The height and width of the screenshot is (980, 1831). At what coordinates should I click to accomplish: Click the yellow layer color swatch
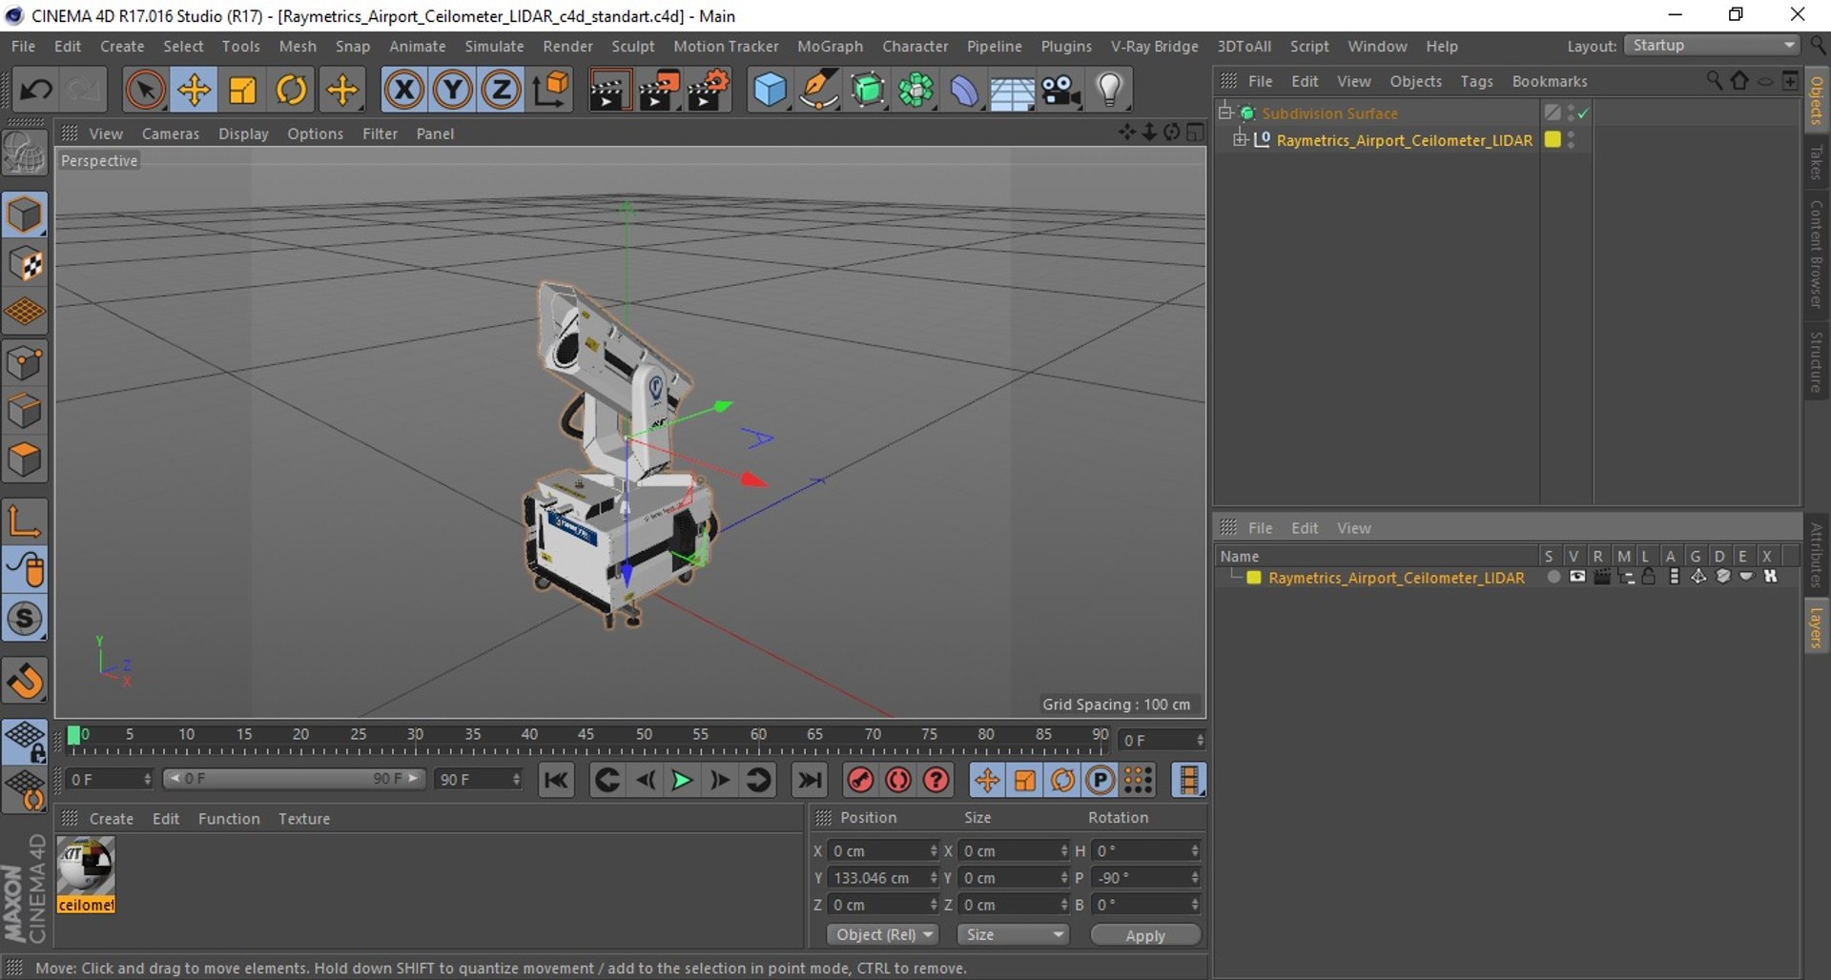pyautogui.click(x=1254, y=578)
